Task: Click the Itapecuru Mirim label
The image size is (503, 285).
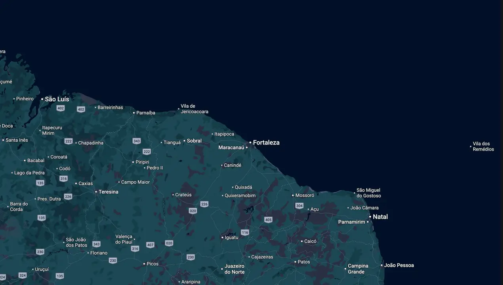Action: pos(52,131)
